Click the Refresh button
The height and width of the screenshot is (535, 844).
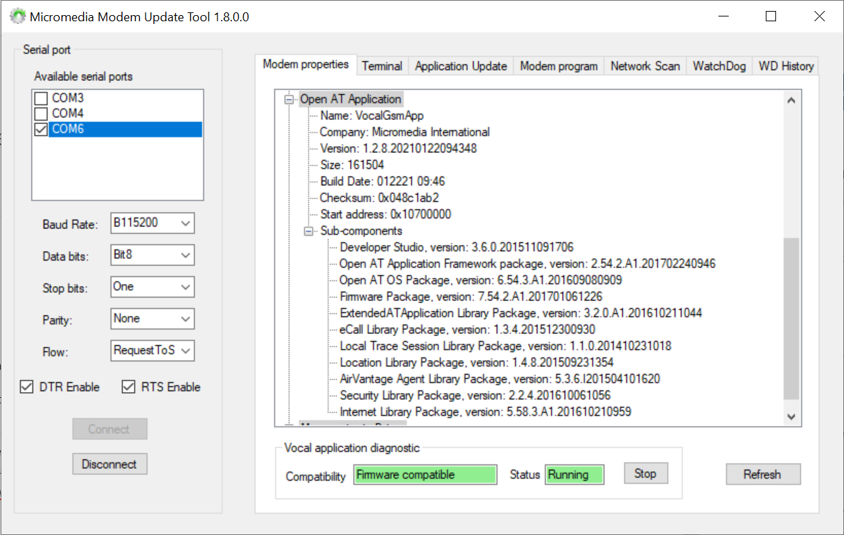(762, 475)
